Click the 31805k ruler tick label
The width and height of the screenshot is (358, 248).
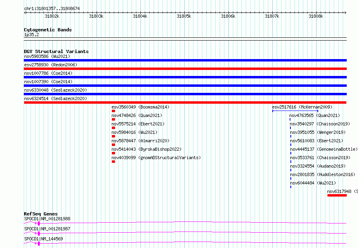pos(184,16)
